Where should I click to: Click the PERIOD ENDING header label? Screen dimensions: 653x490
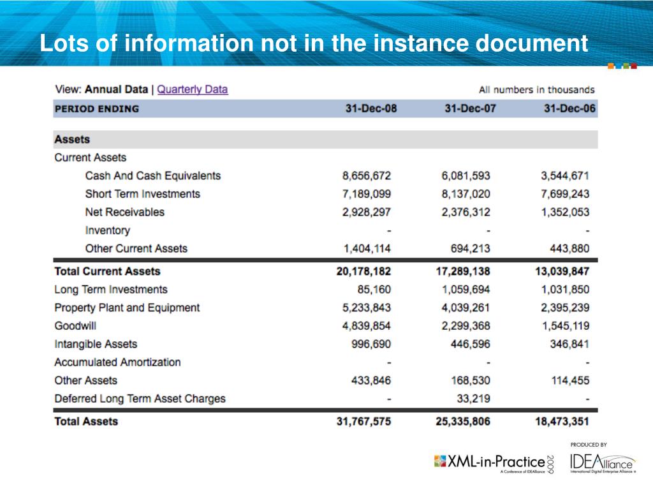[96, 108]
